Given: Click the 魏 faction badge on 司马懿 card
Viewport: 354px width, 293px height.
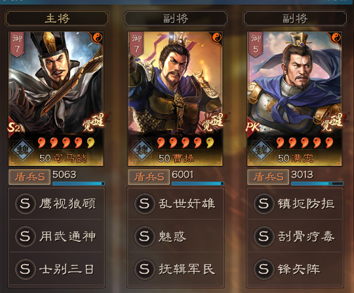Looking at the screenshot, I should coord(22,149).
